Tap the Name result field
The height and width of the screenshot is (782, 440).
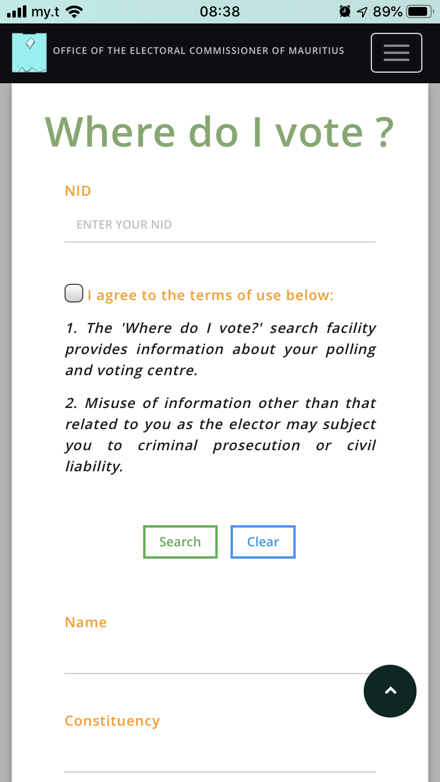(x=219, y=658)
